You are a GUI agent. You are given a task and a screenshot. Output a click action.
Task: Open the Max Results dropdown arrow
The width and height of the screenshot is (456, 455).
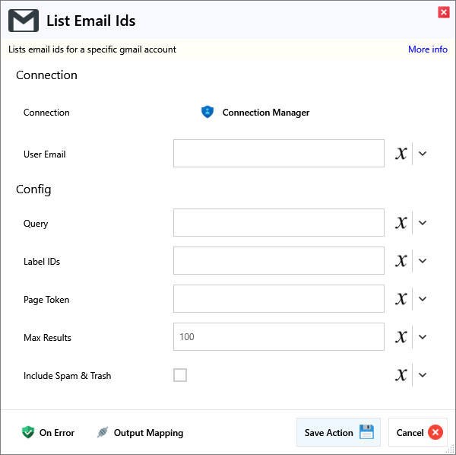423,337
